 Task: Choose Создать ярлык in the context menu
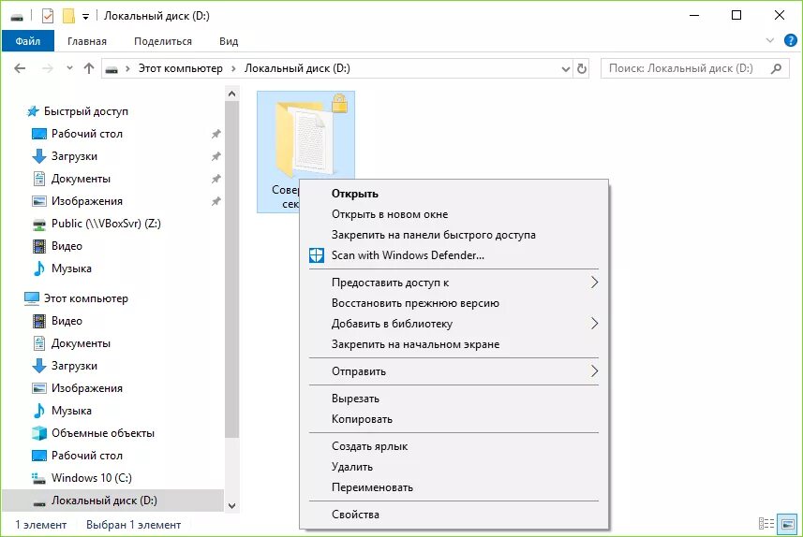pyautogui.click(x=454, y=446)
